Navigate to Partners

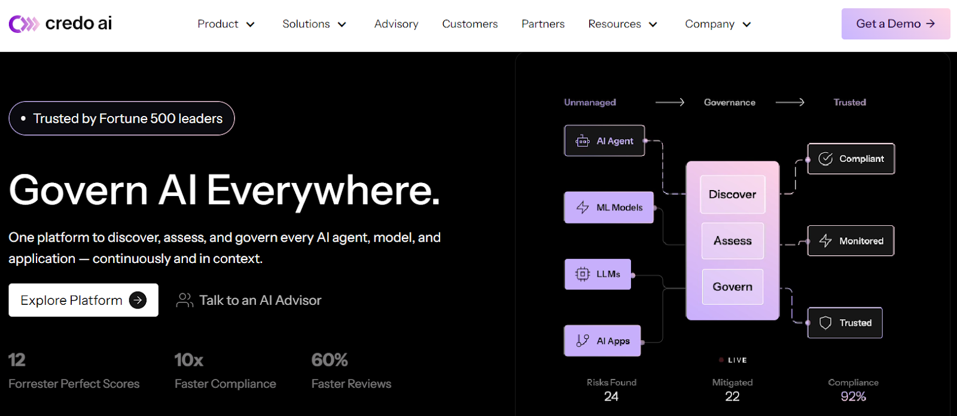click(543, 24)
